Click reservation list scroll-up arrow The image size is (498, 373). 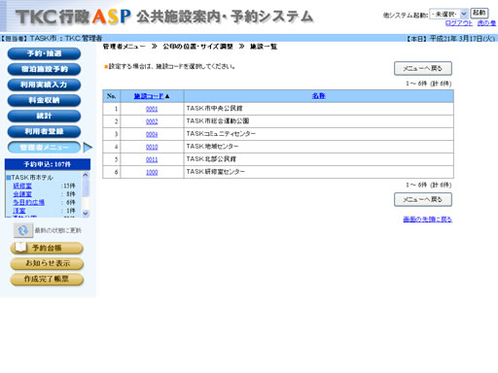click(86, 175)
